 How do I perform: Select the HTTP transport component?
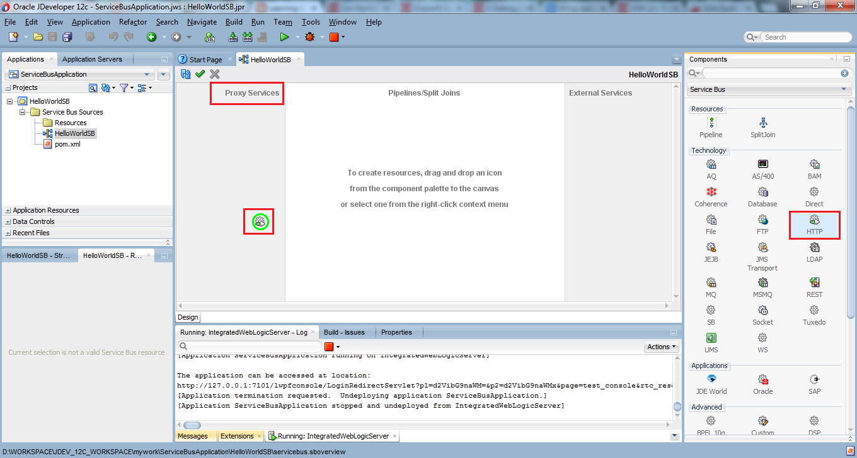(x=814, y=225)
